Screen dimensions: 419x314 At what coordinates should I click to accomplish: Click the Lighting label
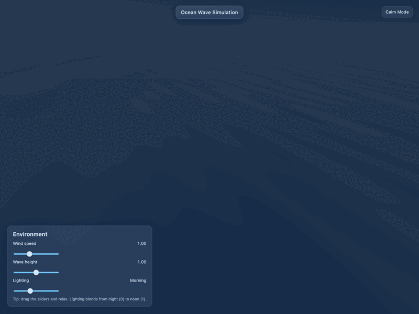click(x=21, y=281)
